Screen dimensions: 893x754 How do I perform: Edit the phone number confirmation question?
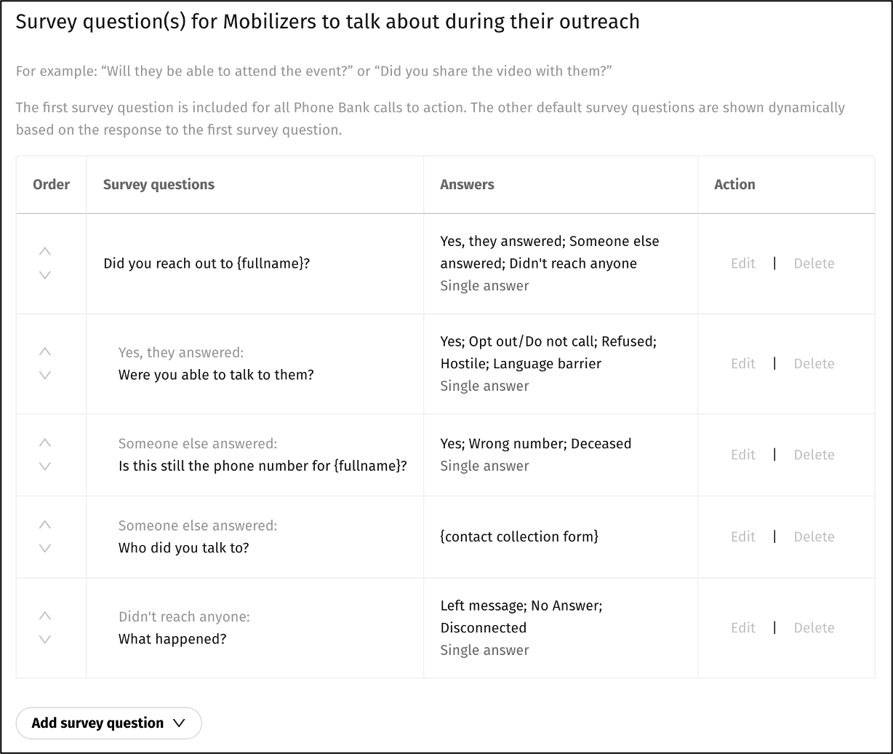point(743,455)
